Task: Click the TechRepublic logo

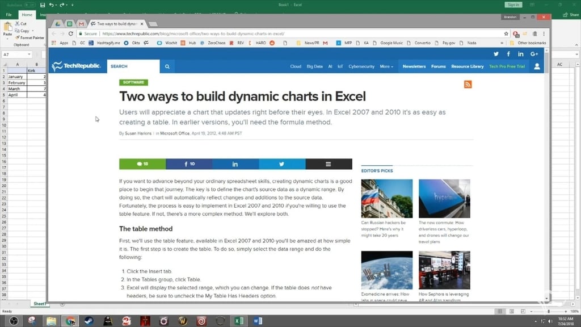Action: pos(77,66)
